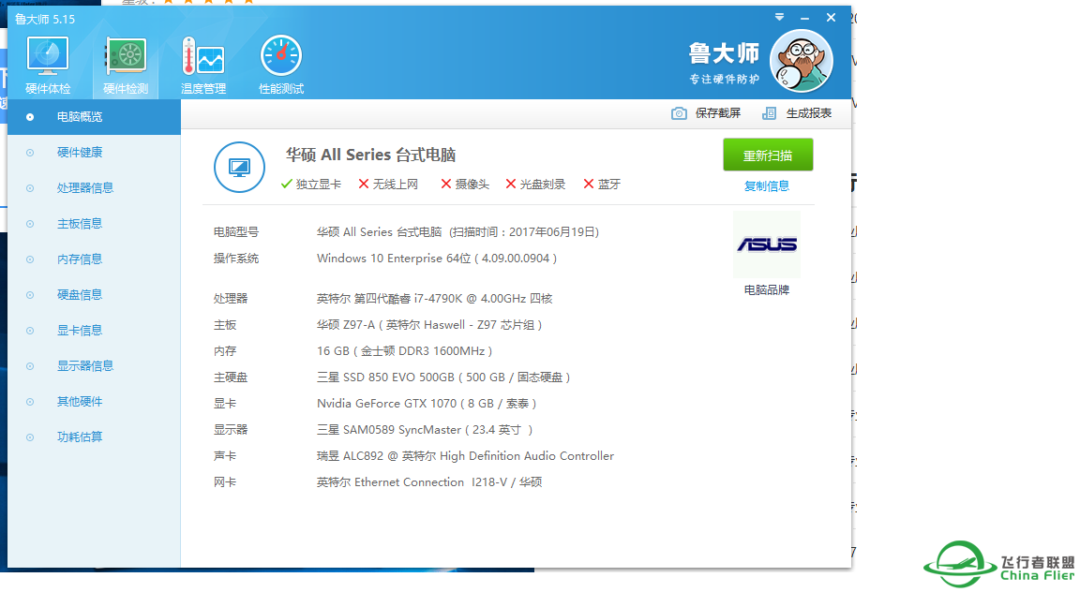The image size is (1080, 607).
Task: Select 主板信息 in the sidebar
Action: pos(94,224)
